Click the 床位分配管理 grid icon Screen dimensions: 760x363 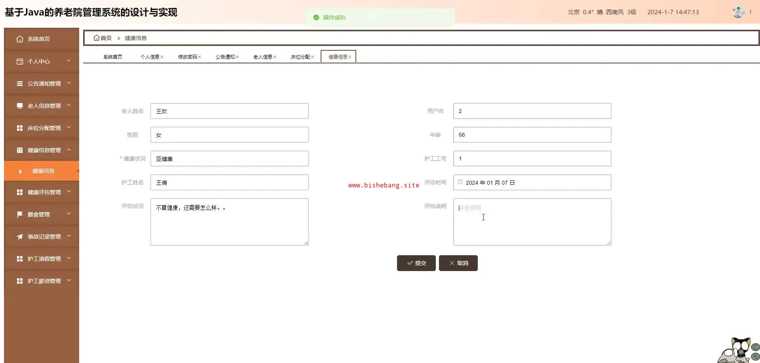(20, 128)
